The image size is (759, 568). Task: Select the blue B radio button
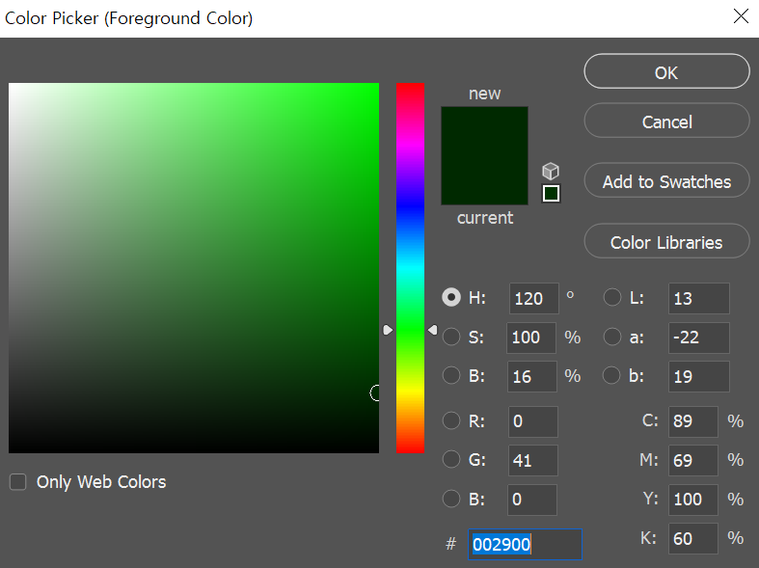[x=451, y=499]
